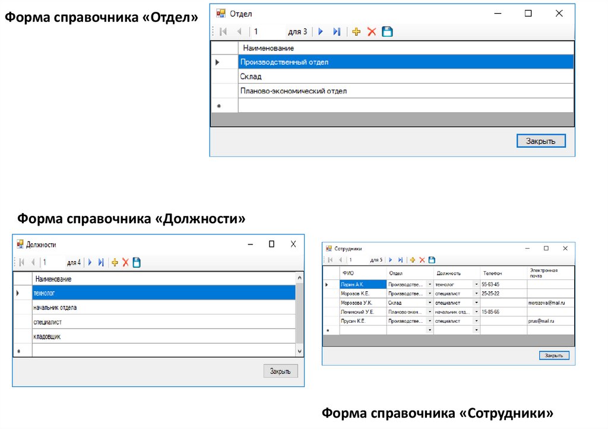The height and width of the screenshot is (429, 608).
Task: Go to next record in Должности window
Action: pyautogui.click(x=90, y=262)
